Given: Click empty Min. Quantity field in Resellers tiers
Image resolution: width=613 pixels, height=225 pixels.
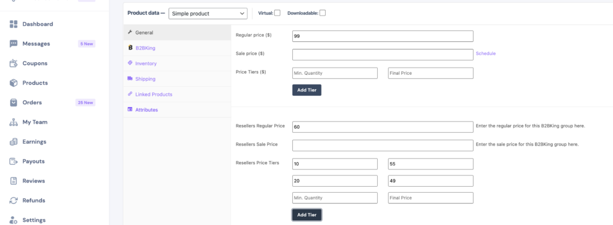Looking at the screenshot, I should (x=335, y=197).
